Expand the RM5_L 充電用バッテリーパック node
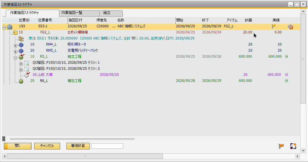 [x=16, y=52]
